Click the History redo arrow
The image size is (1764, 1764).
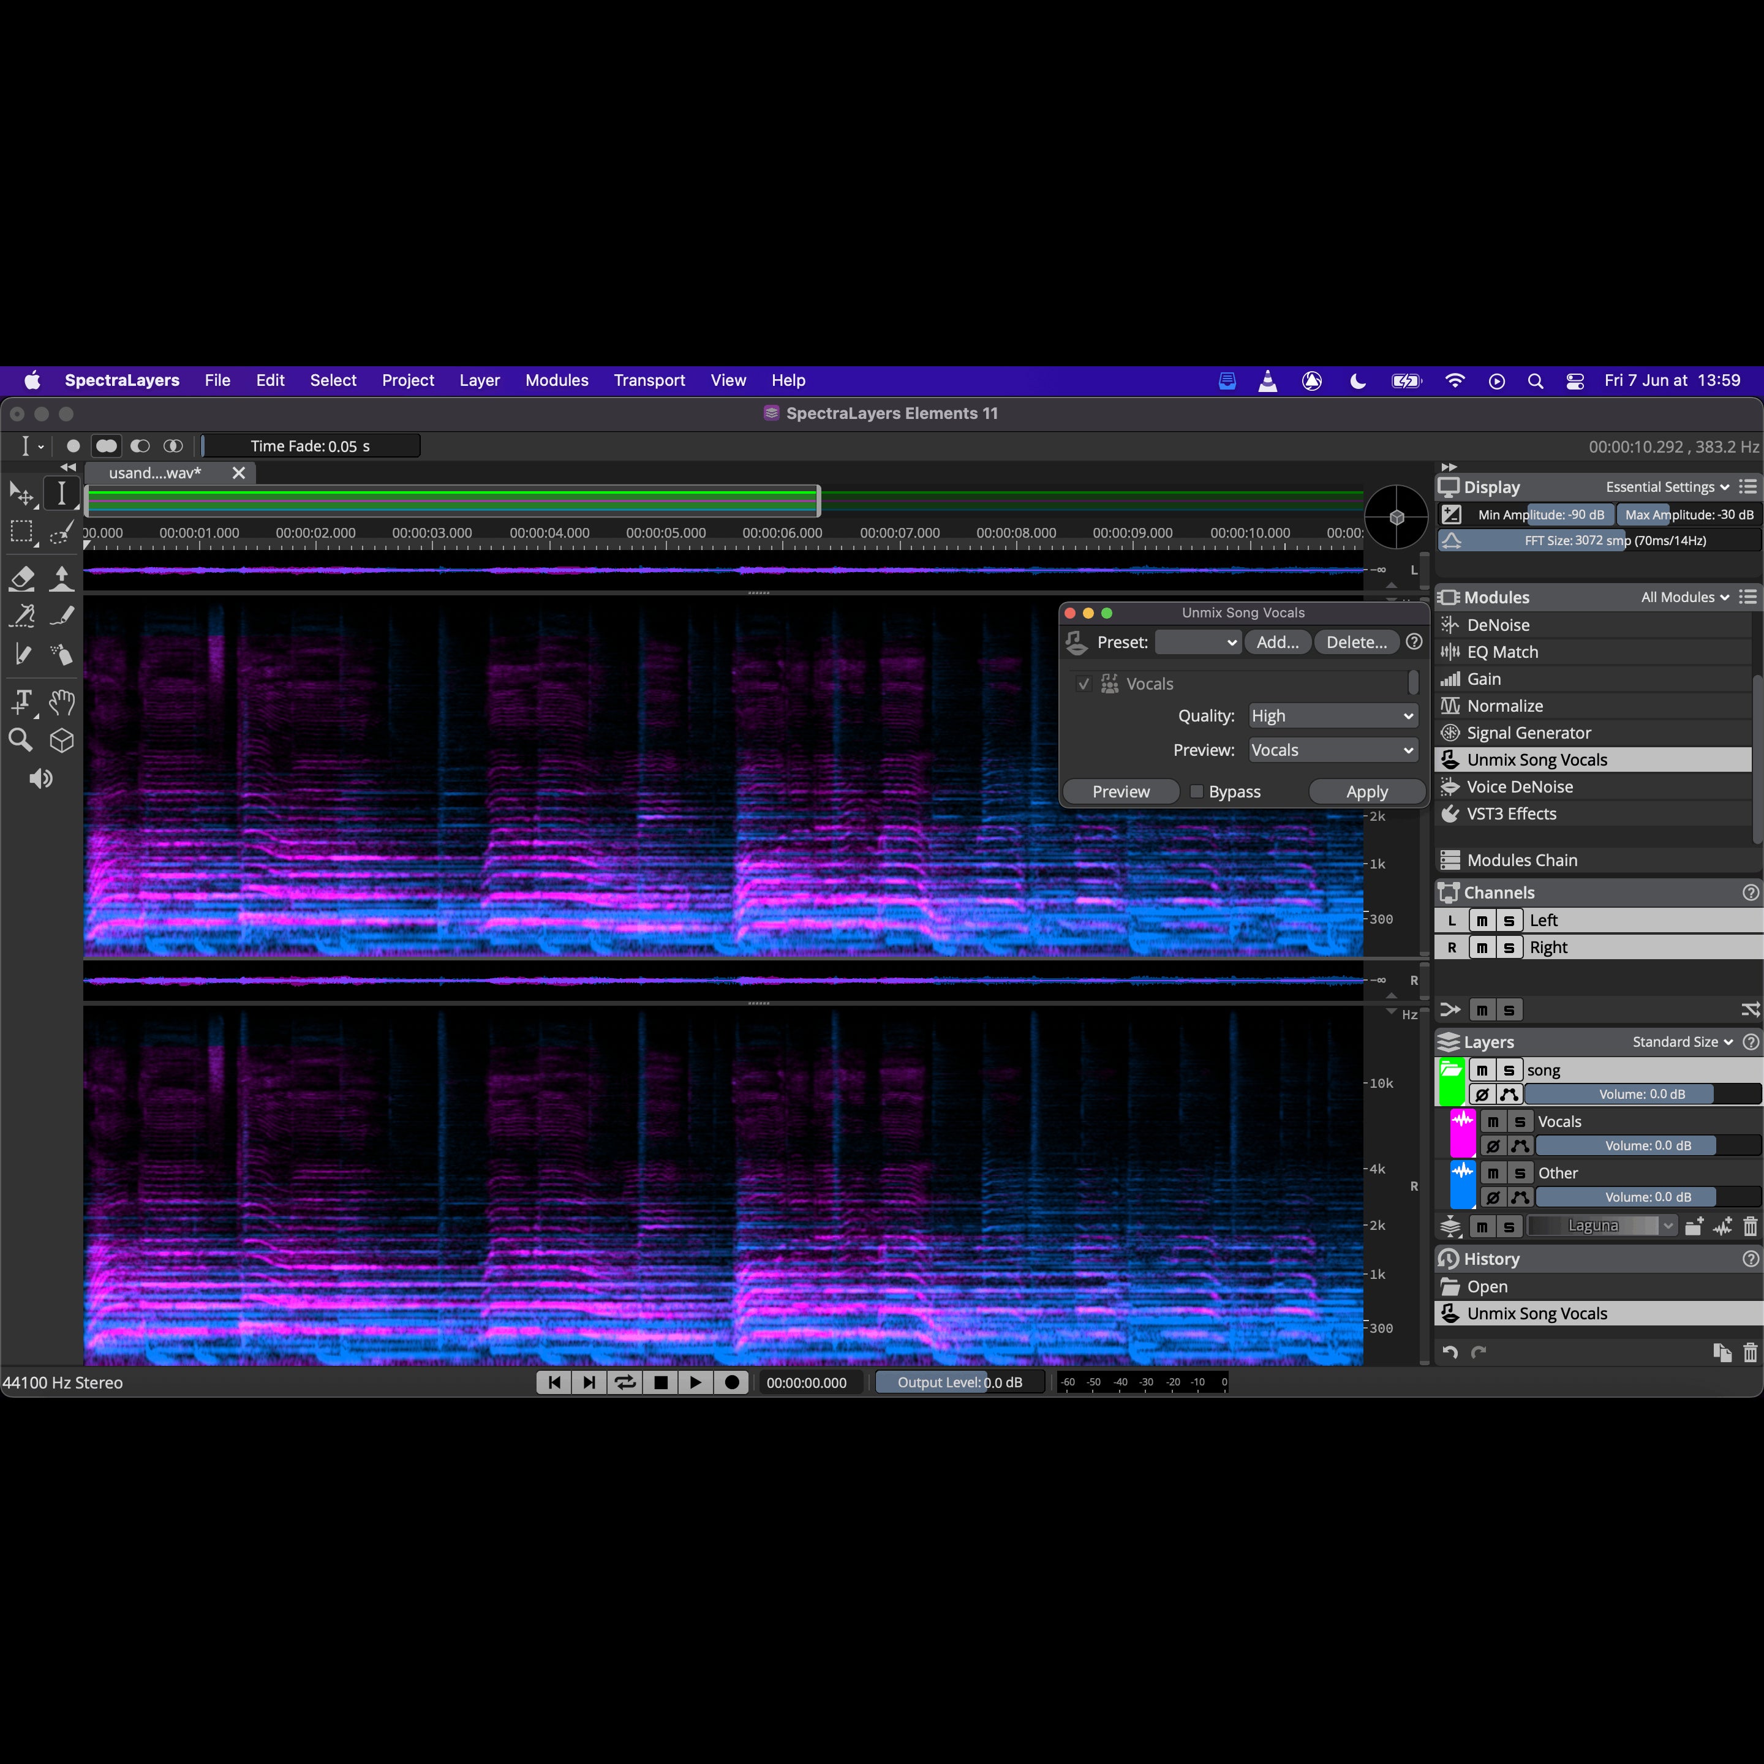pyautogui.click(x=1478, y=1353)
